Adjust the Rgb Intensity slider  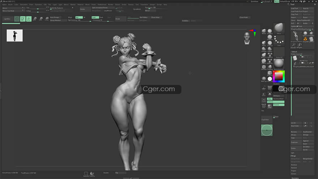pos(79,20)
